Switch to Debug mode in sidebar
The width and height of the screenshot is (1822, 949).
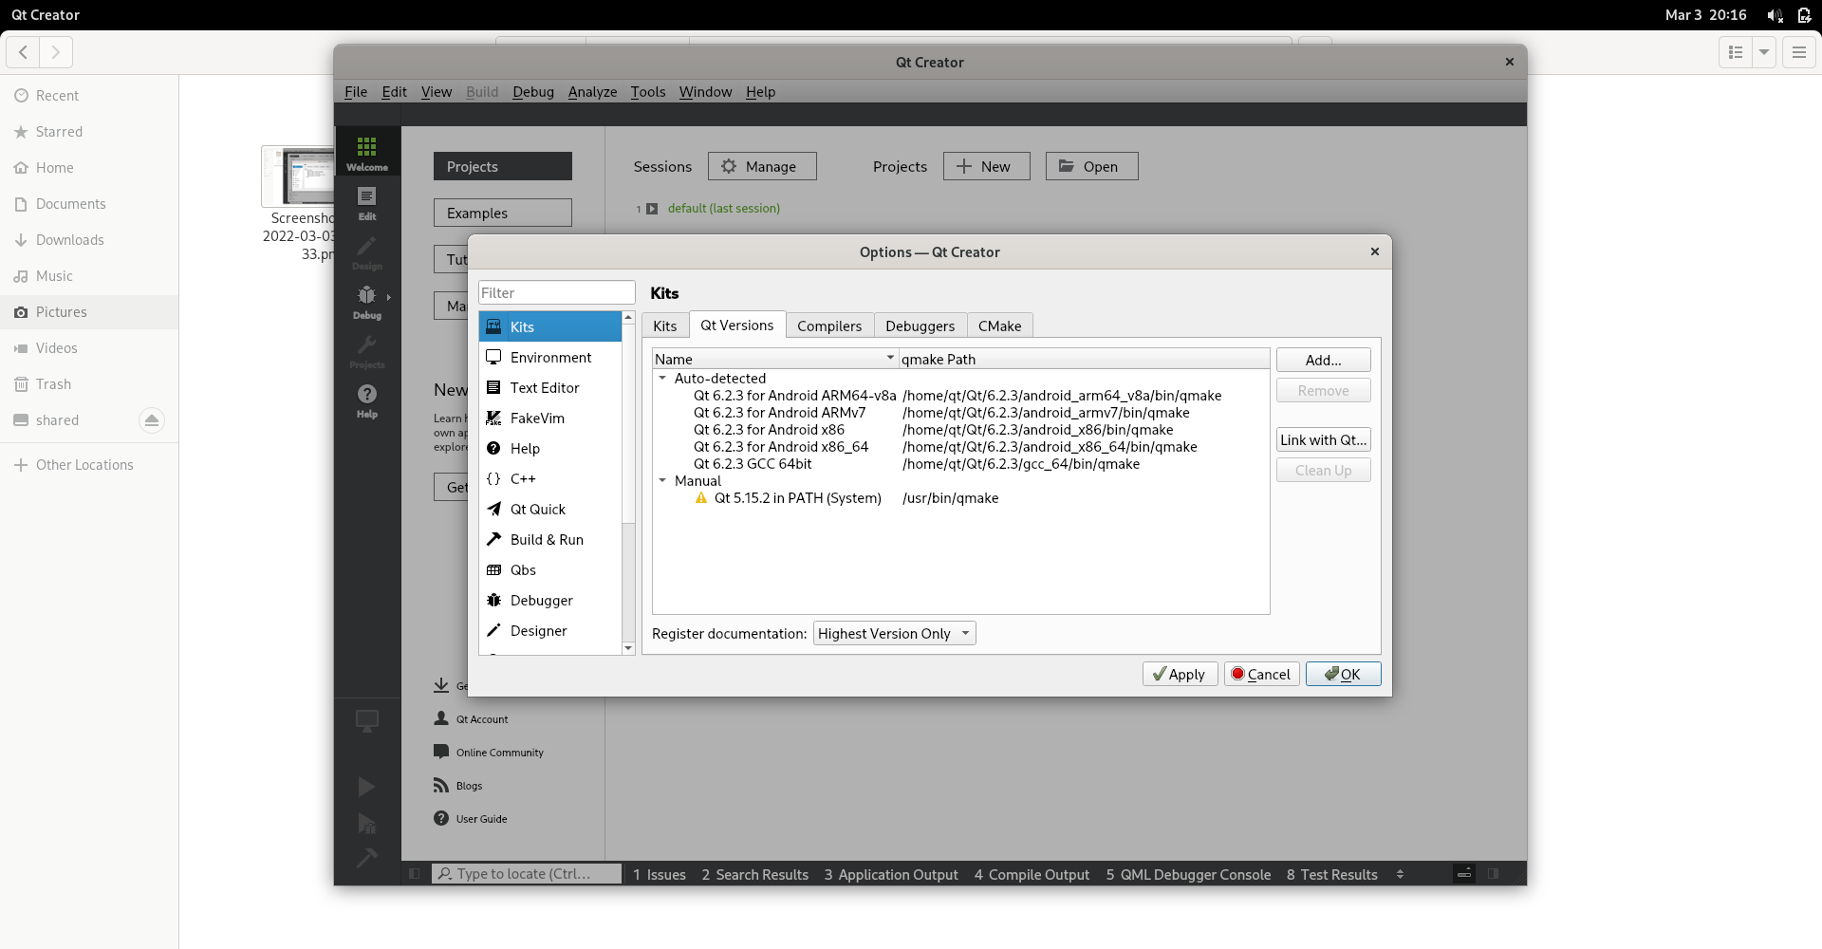(367, 301)
